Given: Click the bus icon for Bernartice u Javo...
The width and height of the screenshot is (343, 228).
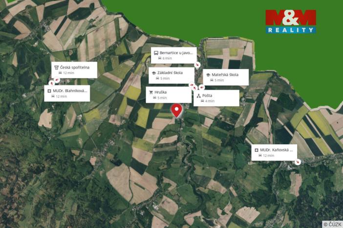Looking at the screenshot, I should [x=156, y=53].
